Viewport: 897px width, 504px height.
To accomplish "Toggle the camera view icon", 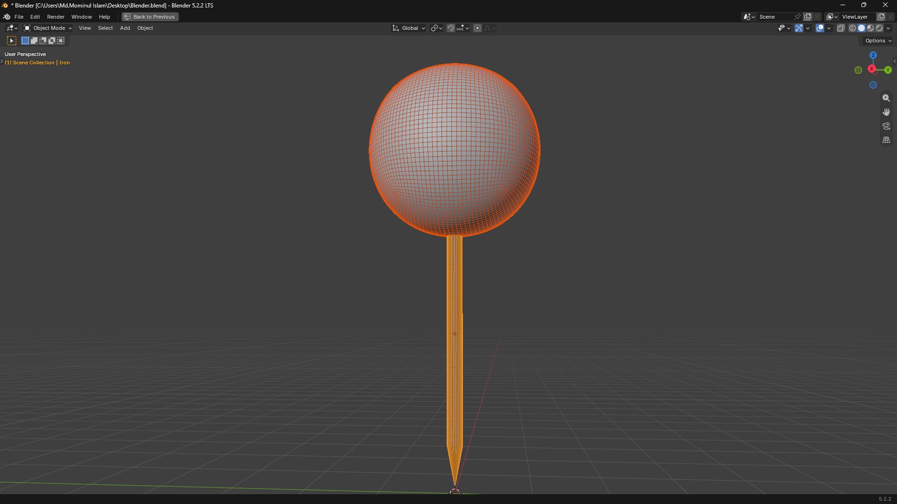I will point(886,126).
